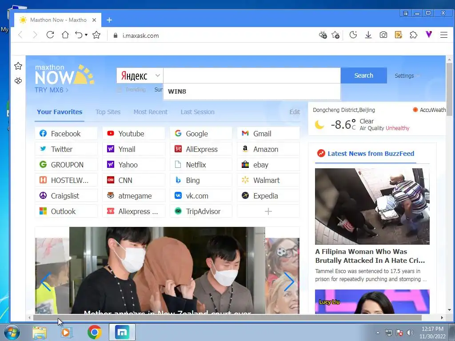Switch to Your Favorites tab

60,112
